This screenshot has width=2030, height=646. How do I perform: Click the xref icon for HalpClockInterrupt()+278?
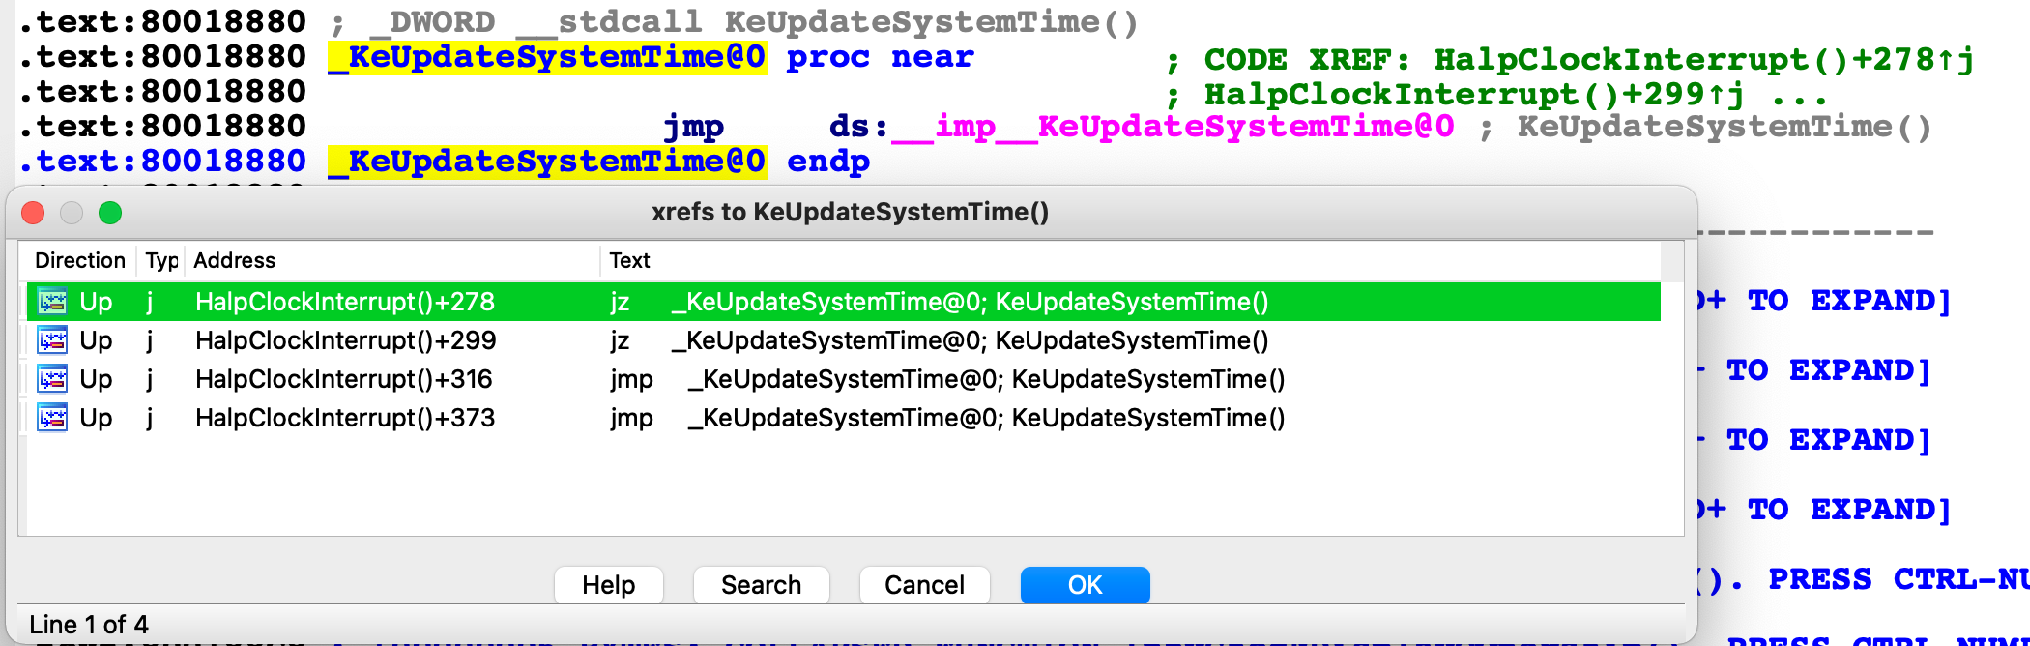[52, 302]
